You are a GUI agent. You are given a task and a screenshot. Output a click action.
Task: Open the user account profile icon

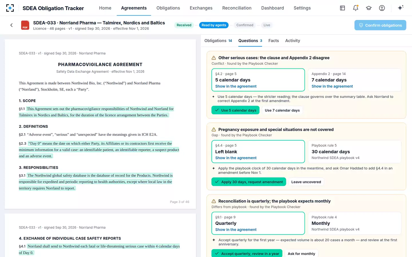tap(382, 8)
